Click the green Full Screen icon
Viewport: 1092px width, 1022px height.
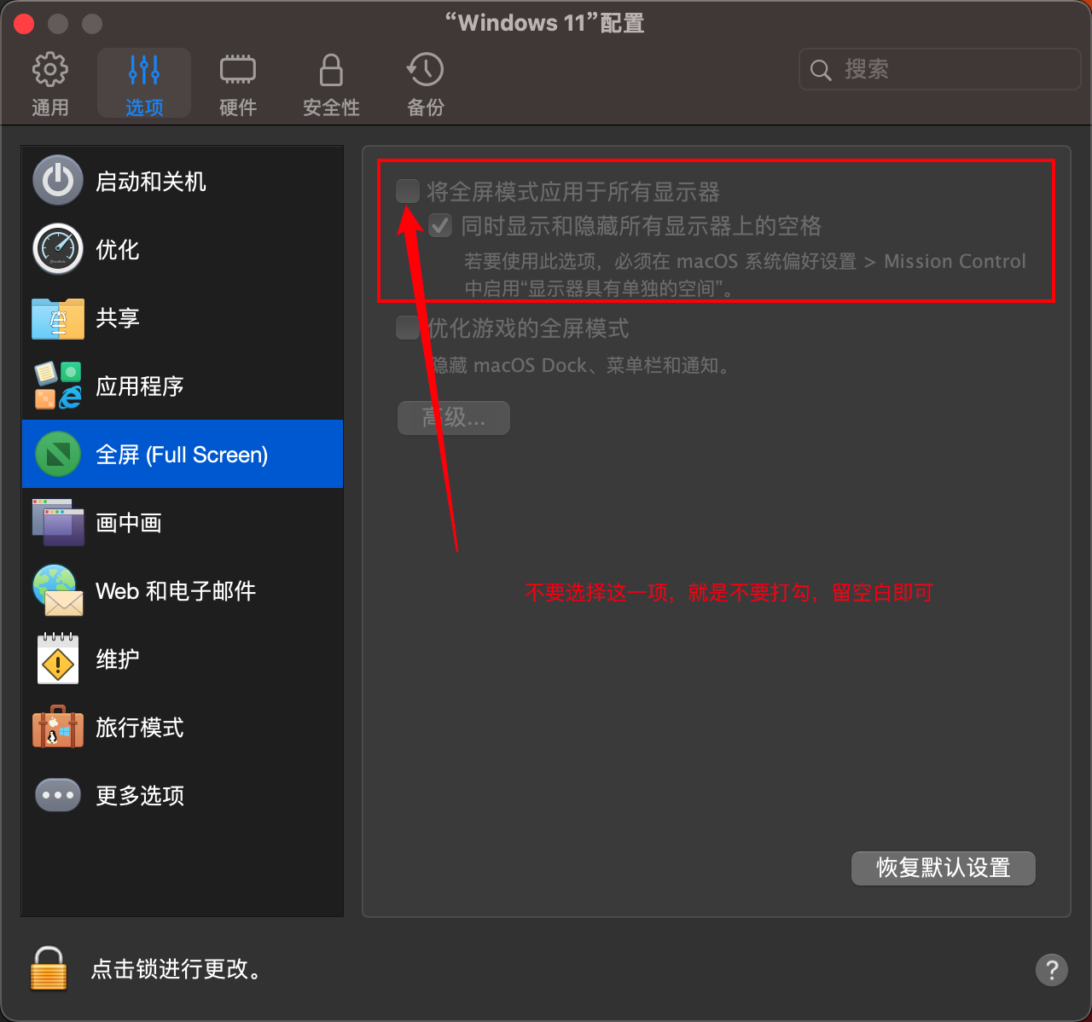(58, 454)
